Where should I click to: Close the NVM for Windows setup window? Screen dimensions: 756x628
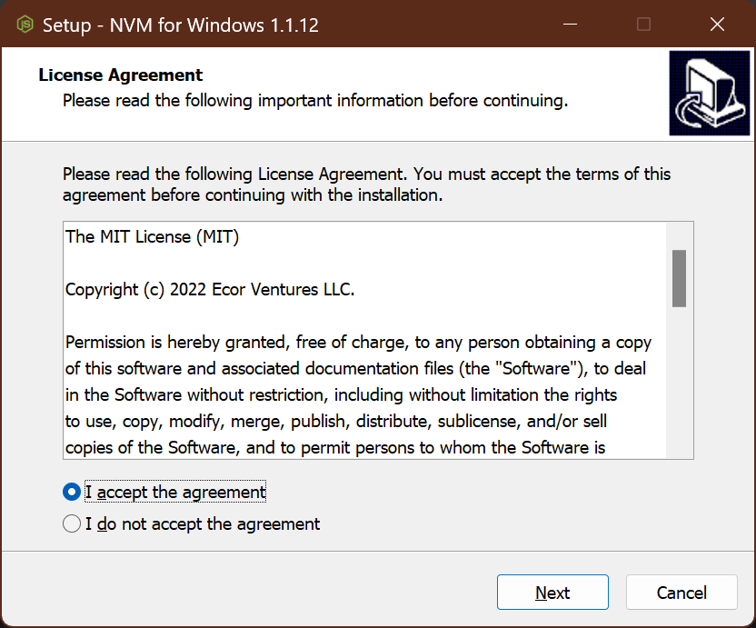click(716, 25)
